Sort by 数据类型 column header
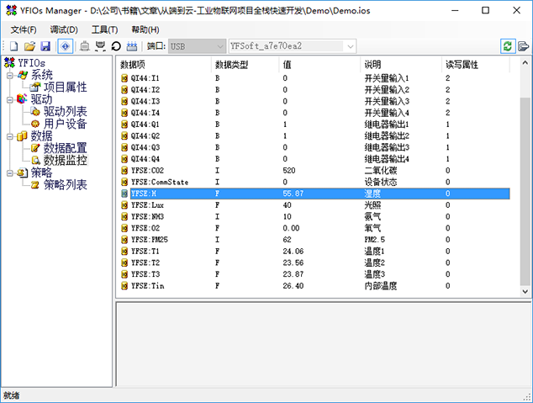This screenshot has width=533, height=403. (245, 65)
